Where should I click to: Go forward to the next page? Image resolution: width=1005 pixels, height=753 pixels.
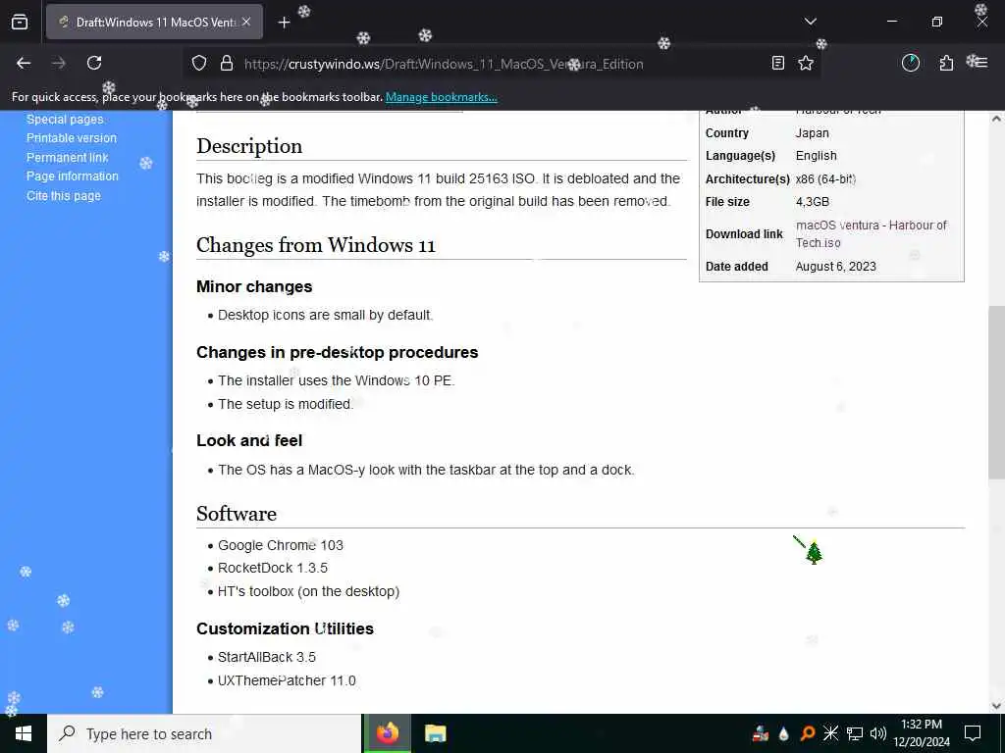pos(58,63)
